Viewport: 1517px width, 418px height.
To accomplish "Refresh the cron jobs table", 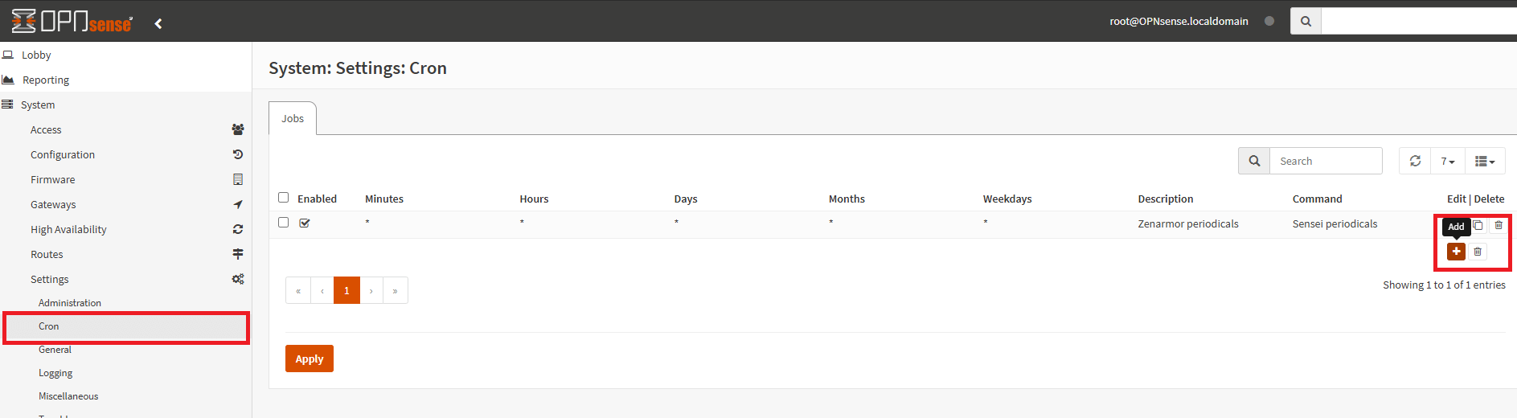I will tap(1415, 161).
